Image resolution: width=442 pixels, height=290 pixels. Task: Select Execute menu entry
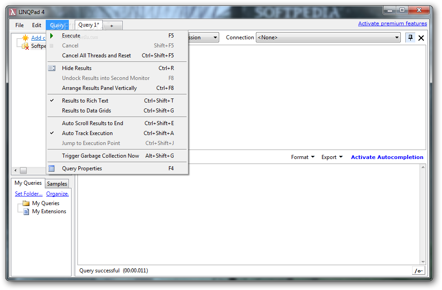point(117,36)
